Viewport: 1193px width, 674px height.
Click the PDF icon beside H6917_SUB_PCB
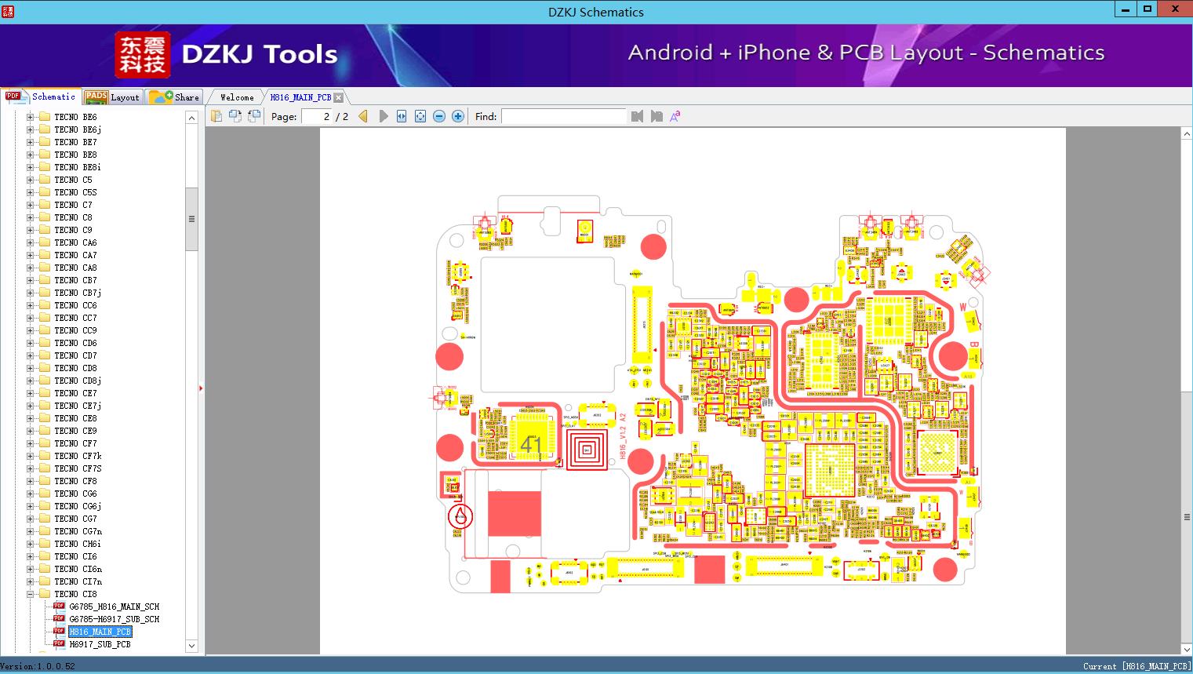(x=59, y=644)
